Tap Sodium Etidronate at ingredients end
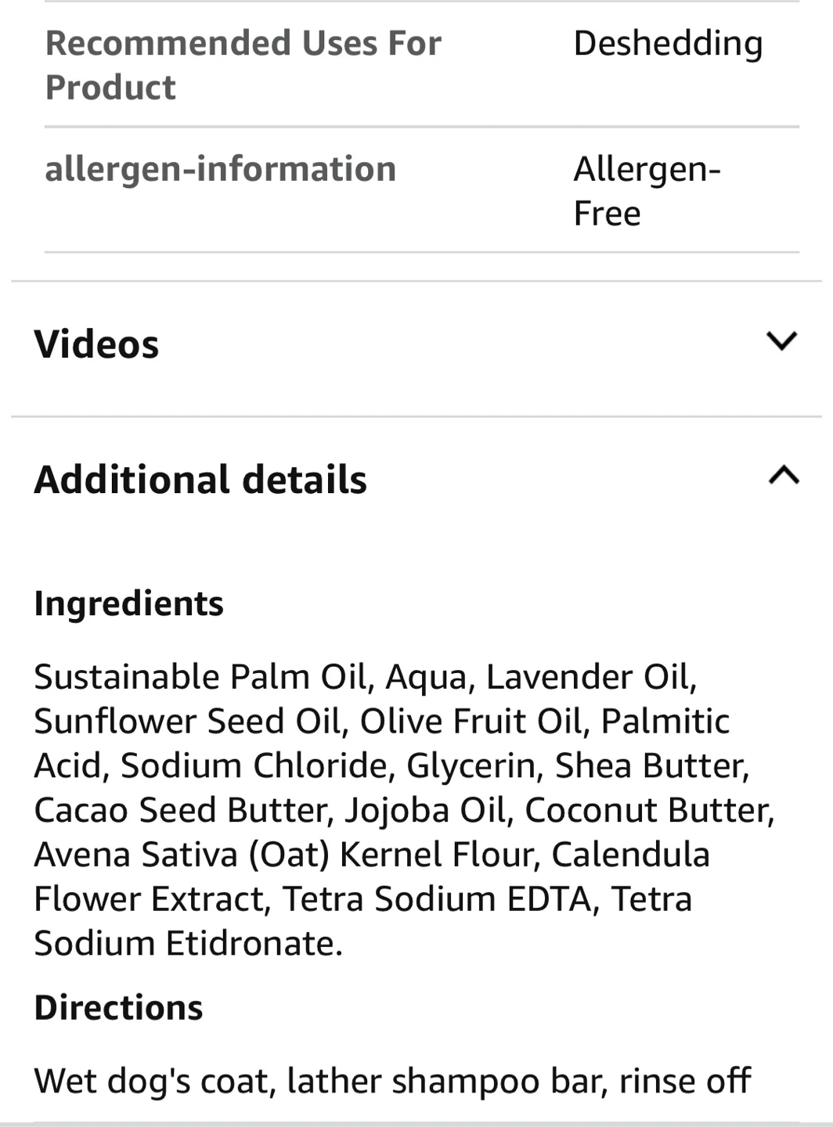This screenshot has height=1127, width=833. point(186,944)
